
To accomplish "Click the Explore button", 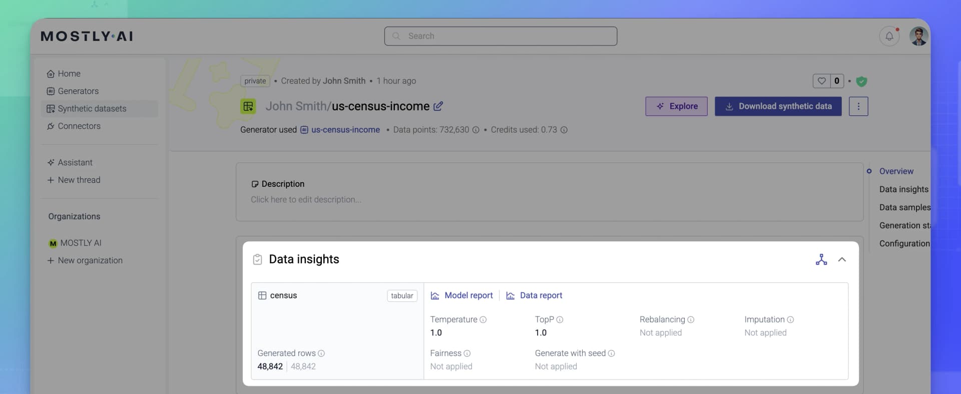I will pos(676,106).
